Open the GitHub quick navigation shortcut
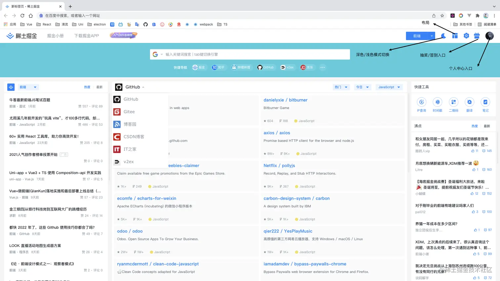The height and width of the screenshot is (281, 500). click(x=266, y=67)
